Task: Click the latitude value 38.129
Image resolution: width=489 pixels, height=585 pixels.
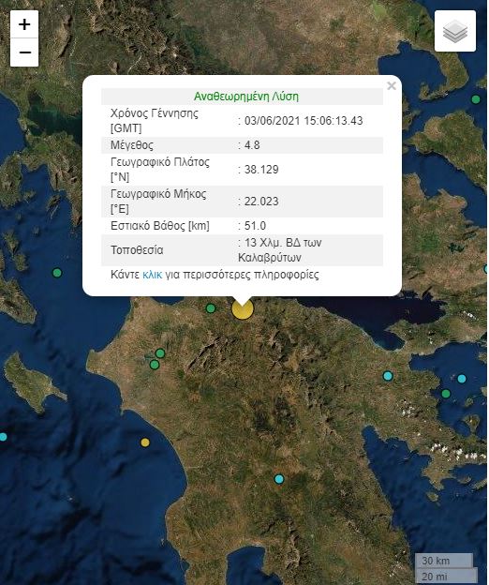Action: pyautogui.click(x=261, y=170)
